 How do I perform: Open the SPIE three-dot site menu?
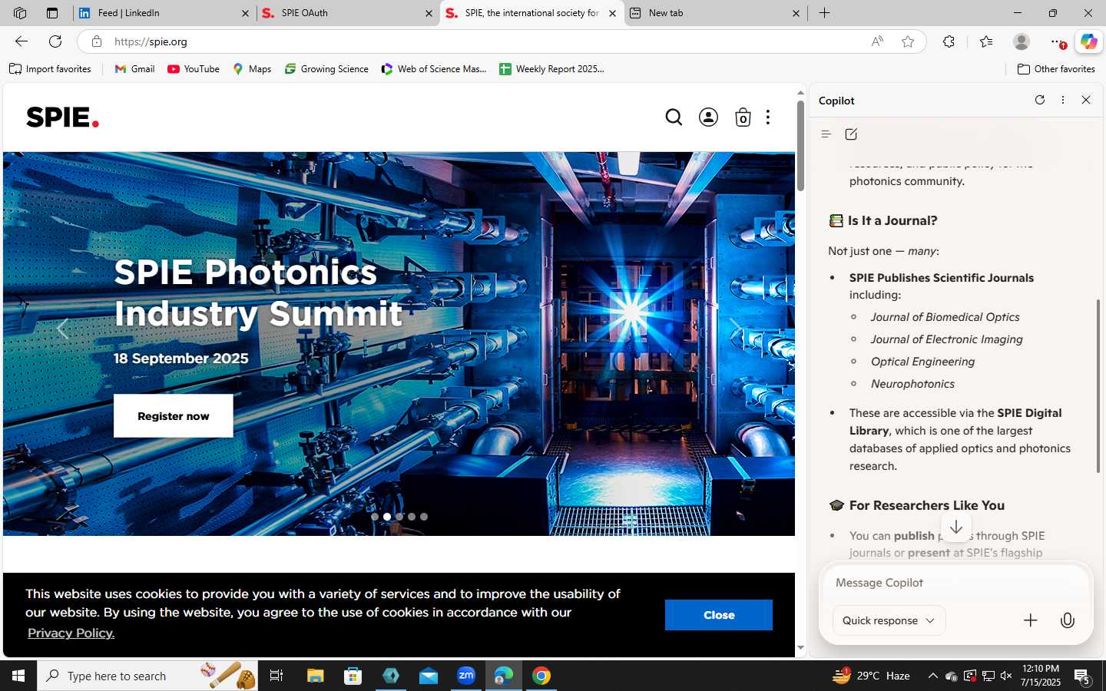point(768,117)
